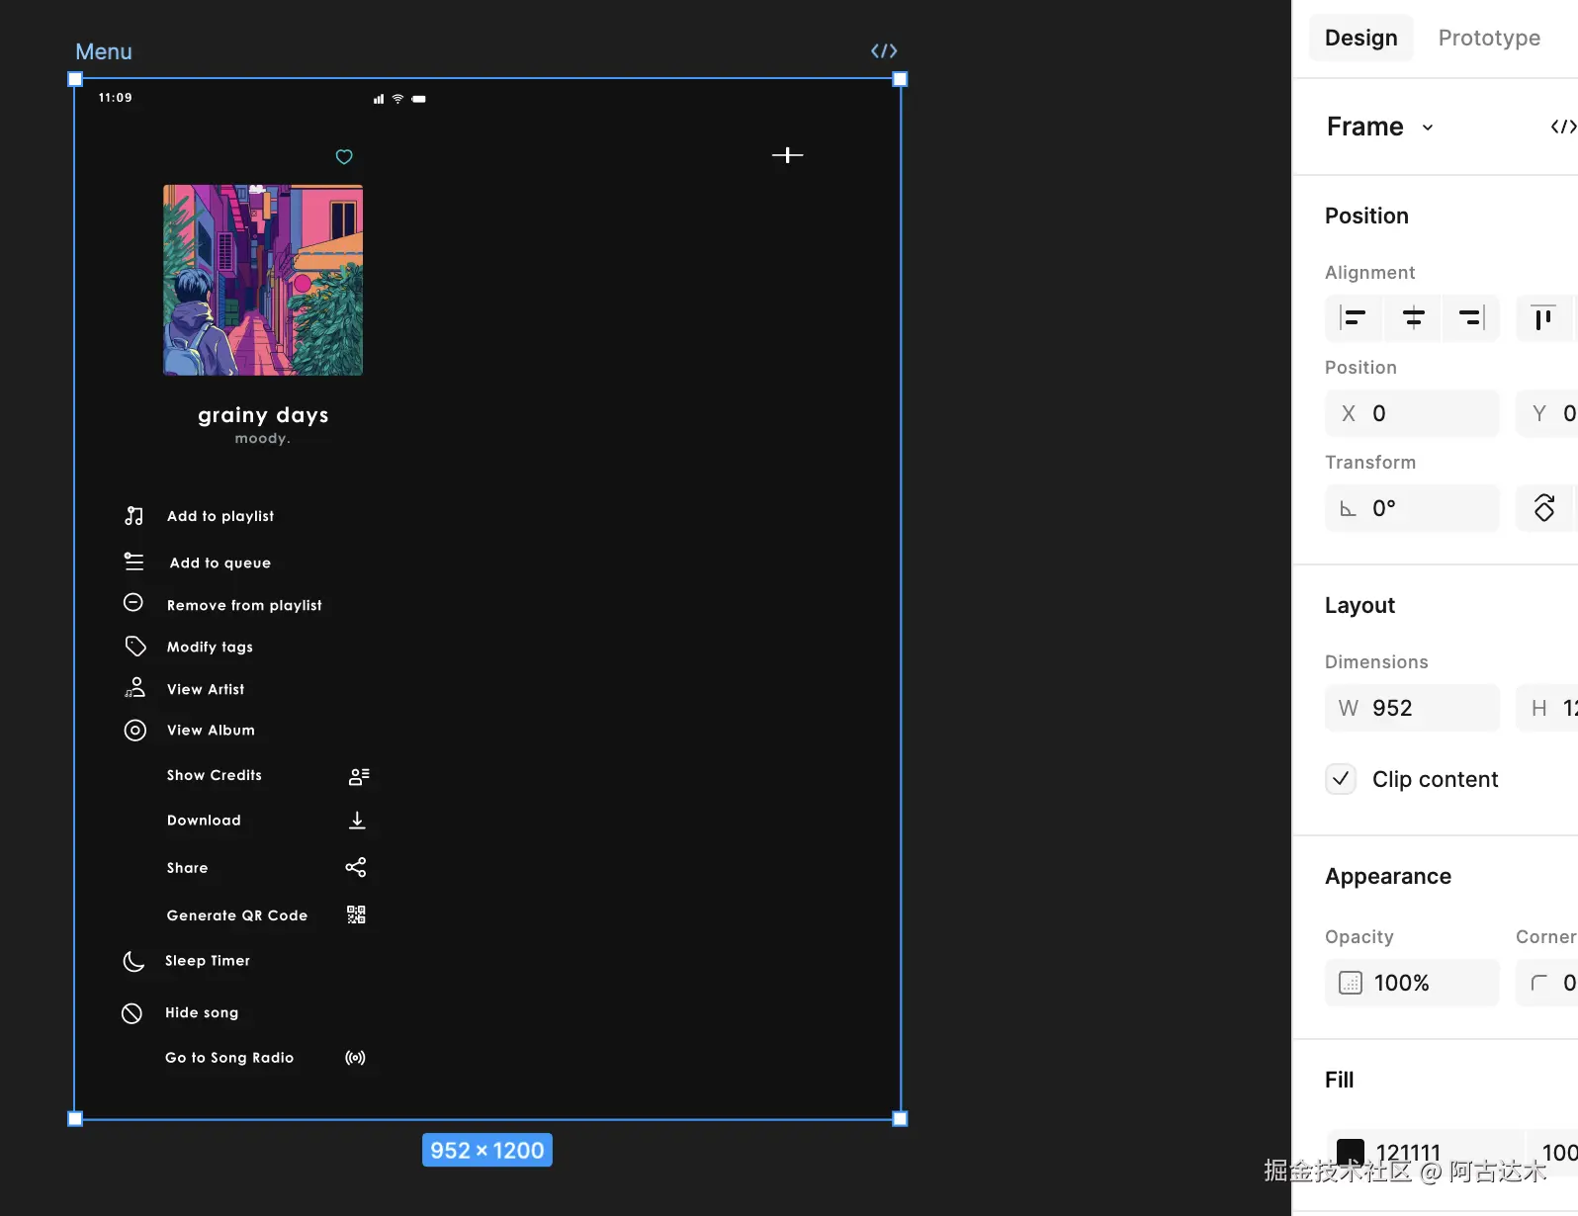Click the Hide song prohibited icon
The width and height of the screenshot is (1578, 1216).
tap(131, 1013)
